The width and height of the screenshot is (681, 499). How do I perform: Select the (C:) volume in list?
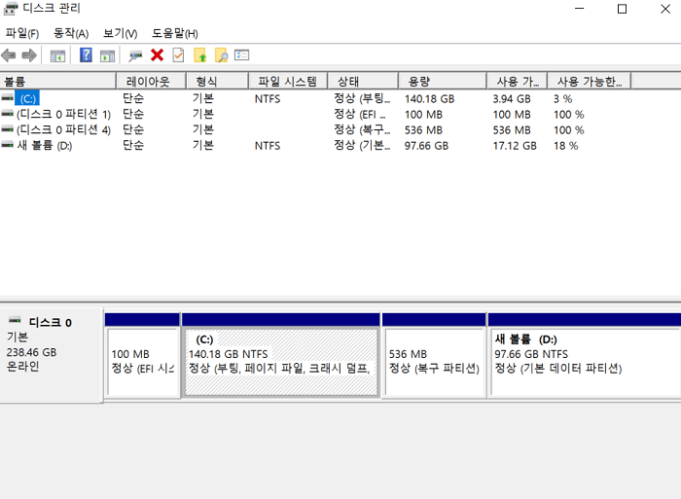tap(28, 98)
